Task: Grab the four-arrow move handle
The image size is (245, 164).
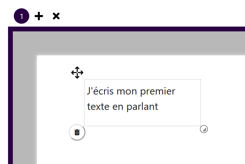Action: tap(77, 73)
